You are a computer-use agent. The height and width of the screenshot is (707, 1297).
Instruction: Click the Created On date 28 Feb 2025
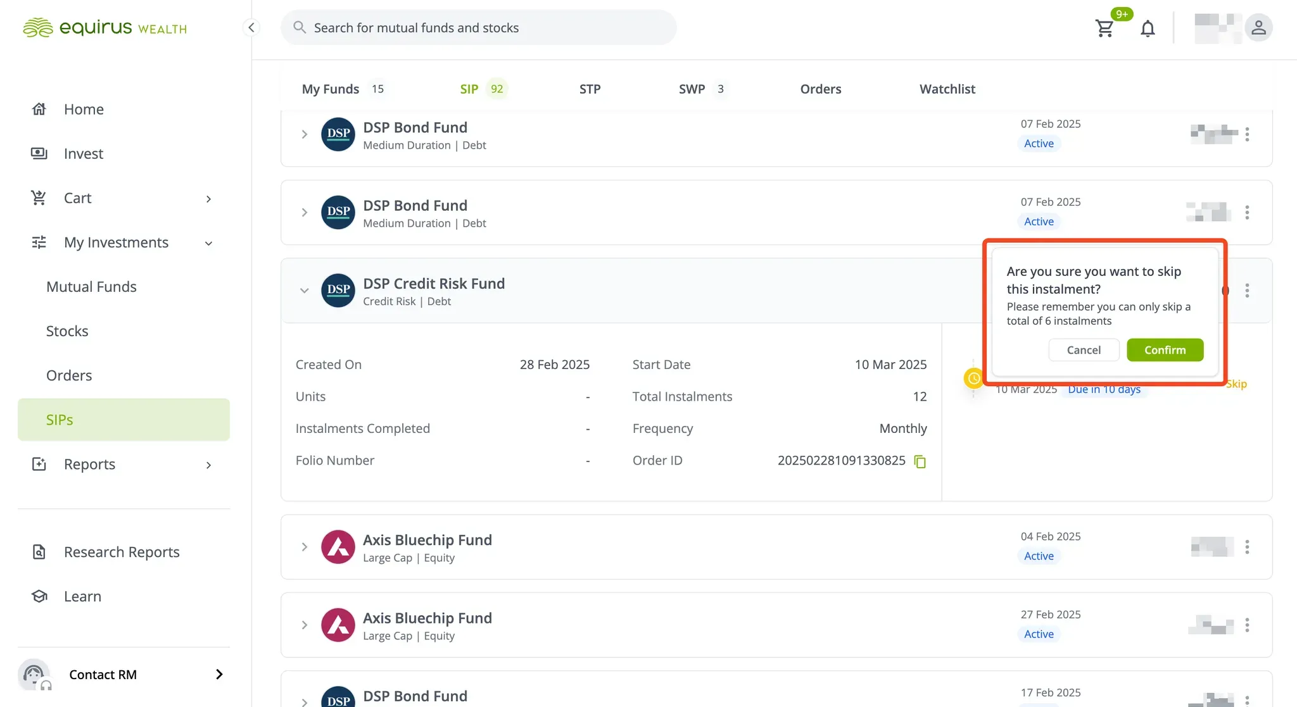tap(555, 365)
